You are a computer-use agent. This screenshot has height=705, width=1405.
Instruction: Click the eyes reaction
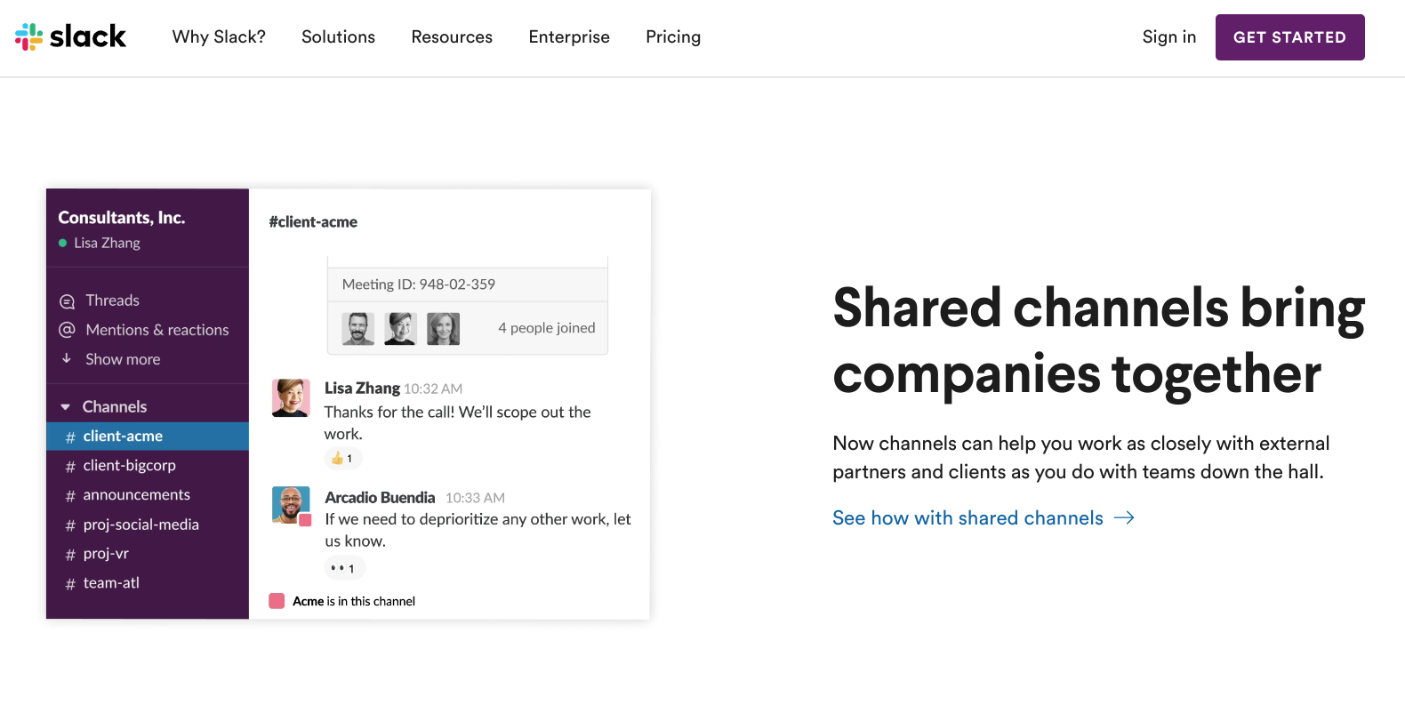point(343,568)
